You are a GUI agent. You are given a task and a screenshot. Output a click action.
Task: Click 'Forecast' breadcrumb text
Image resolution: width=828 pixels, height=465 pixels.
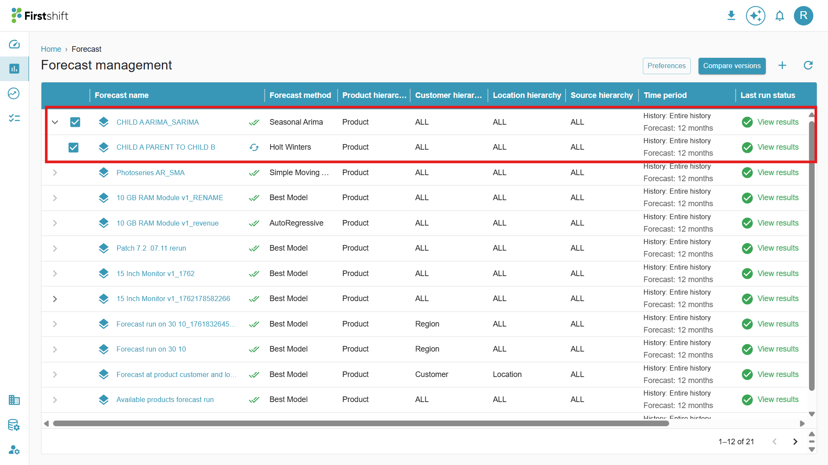[86, 49]
